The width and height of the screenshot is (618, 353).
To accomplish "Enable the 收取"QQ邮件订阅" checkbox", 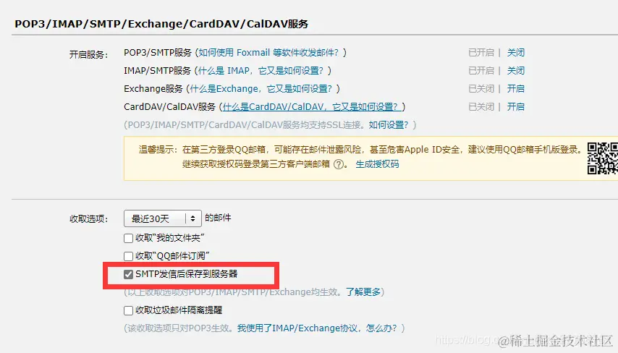I will [x=128, y=257].
